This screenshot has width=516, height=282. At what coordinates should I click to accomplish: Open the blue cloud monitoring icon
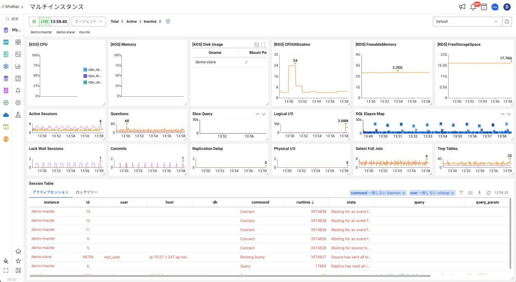point(6,115)
